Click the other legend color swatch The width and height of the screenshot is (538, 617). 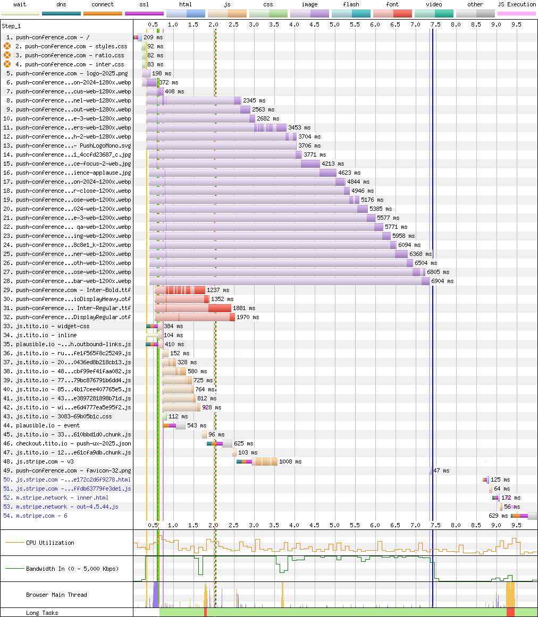tap(475, 14)
